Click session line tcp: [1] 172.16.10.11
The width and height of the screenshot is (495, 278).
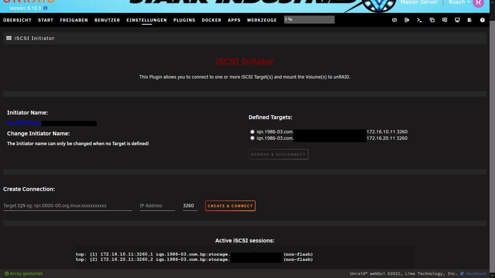[x=194, y=254]
